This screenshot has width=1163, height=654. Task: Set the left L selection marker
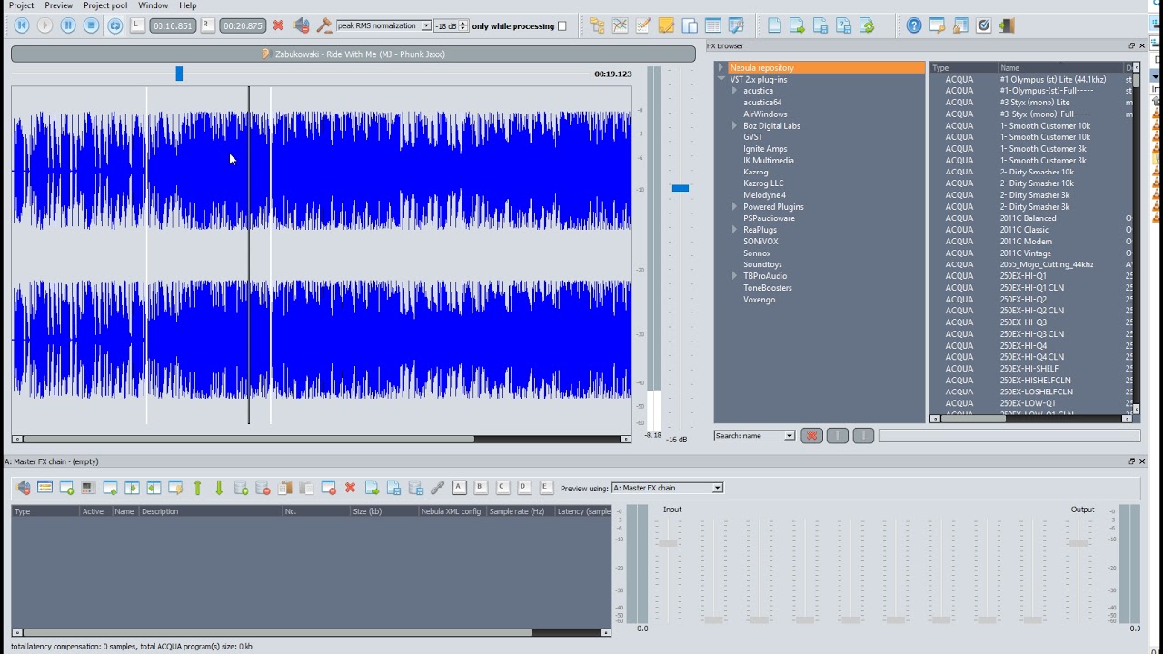tap(137, 25)
